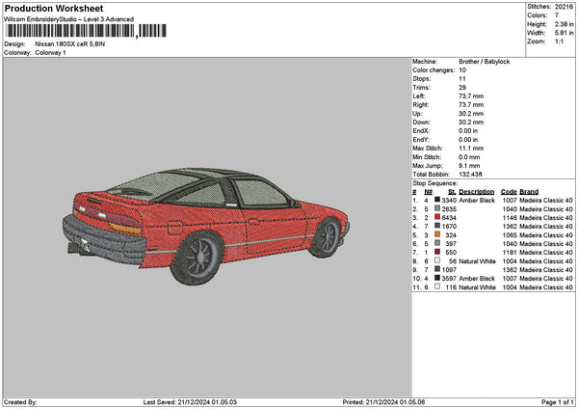Click the white swatch in stop 11
This screenshot has height=409, width=578.
[x=438, y=287]
